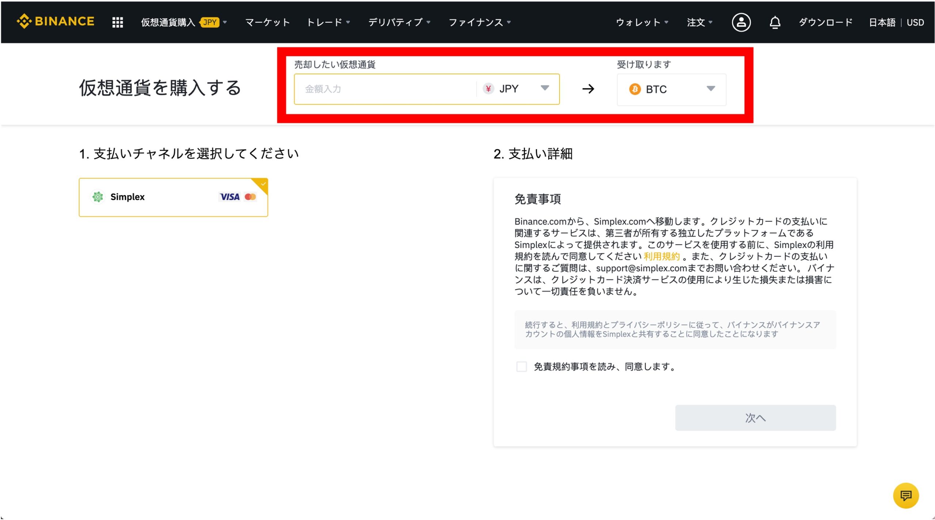Click the Bitcoin icon beside BTC
Screen dimensions: 935x520
pos(635,89)
